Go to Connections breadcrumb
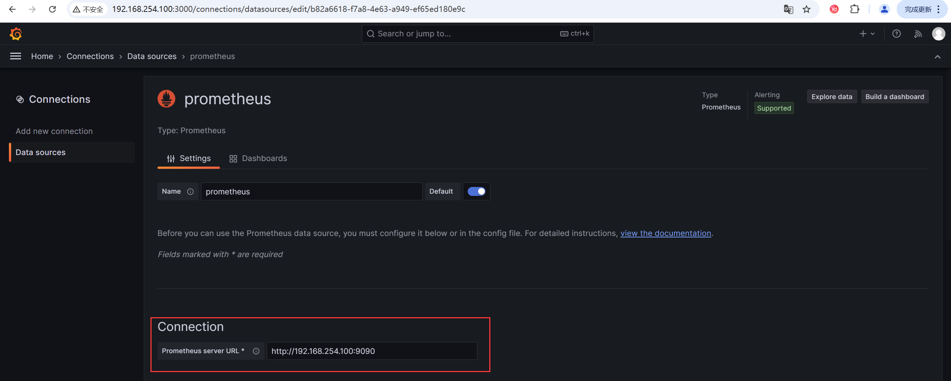This screenshot has width=951, height=381. pos(90,56)
